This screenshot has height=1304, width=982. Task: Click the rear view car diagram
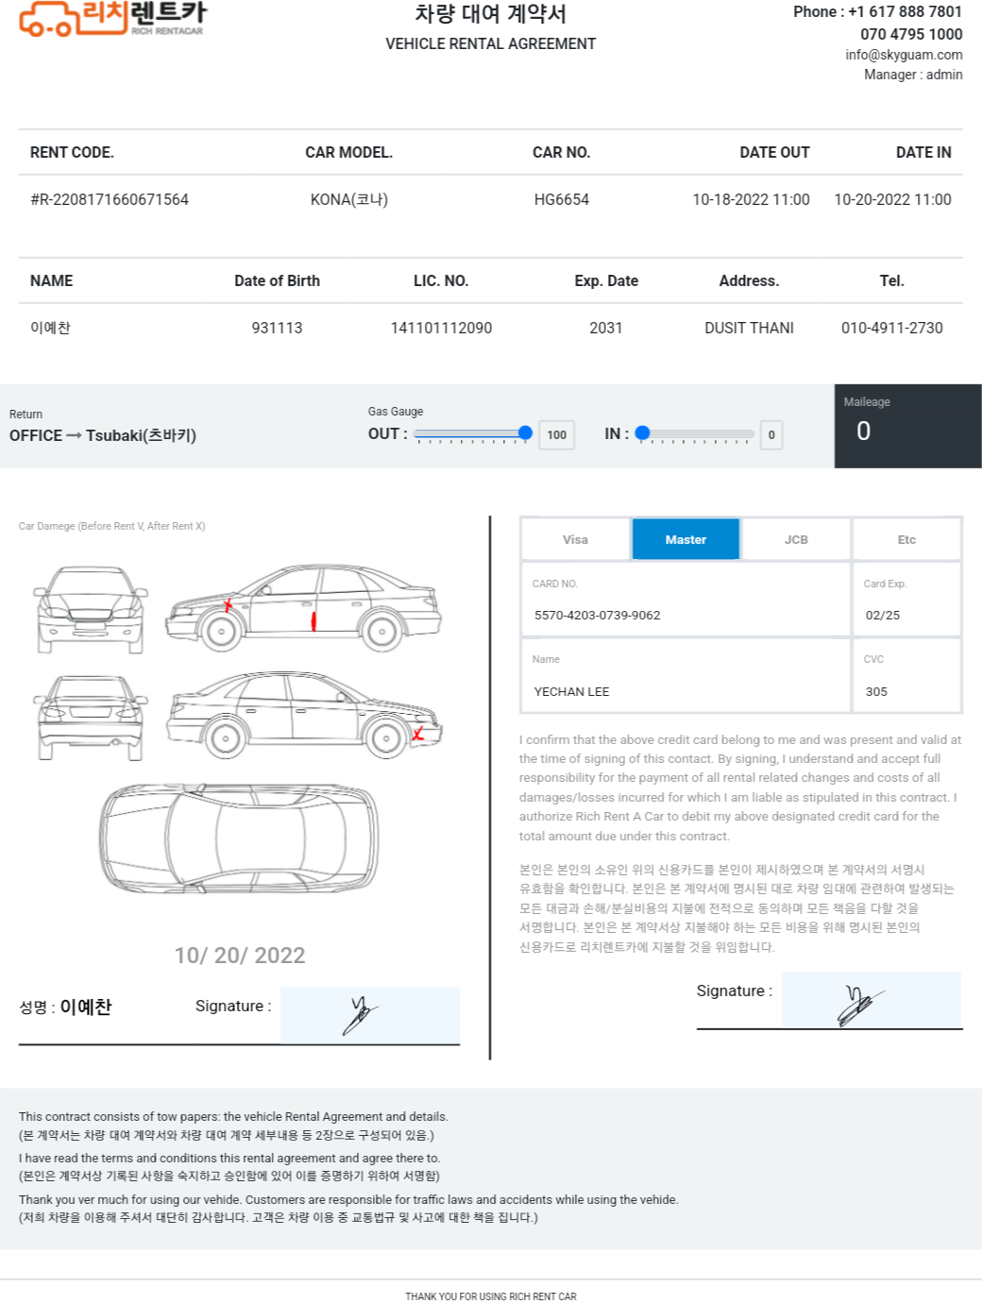[x=91, y=718]
